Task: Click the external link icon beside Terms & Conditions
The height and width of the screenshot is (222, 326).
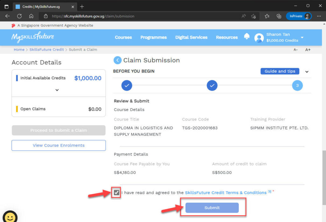Action: [269, 192]
